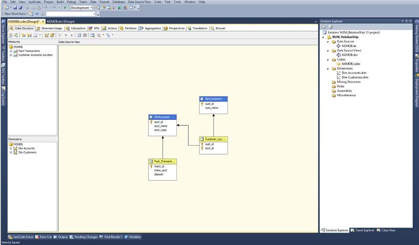Open the Build menu
The height and width of the screenshot is (245, 419).
point(60,2)
